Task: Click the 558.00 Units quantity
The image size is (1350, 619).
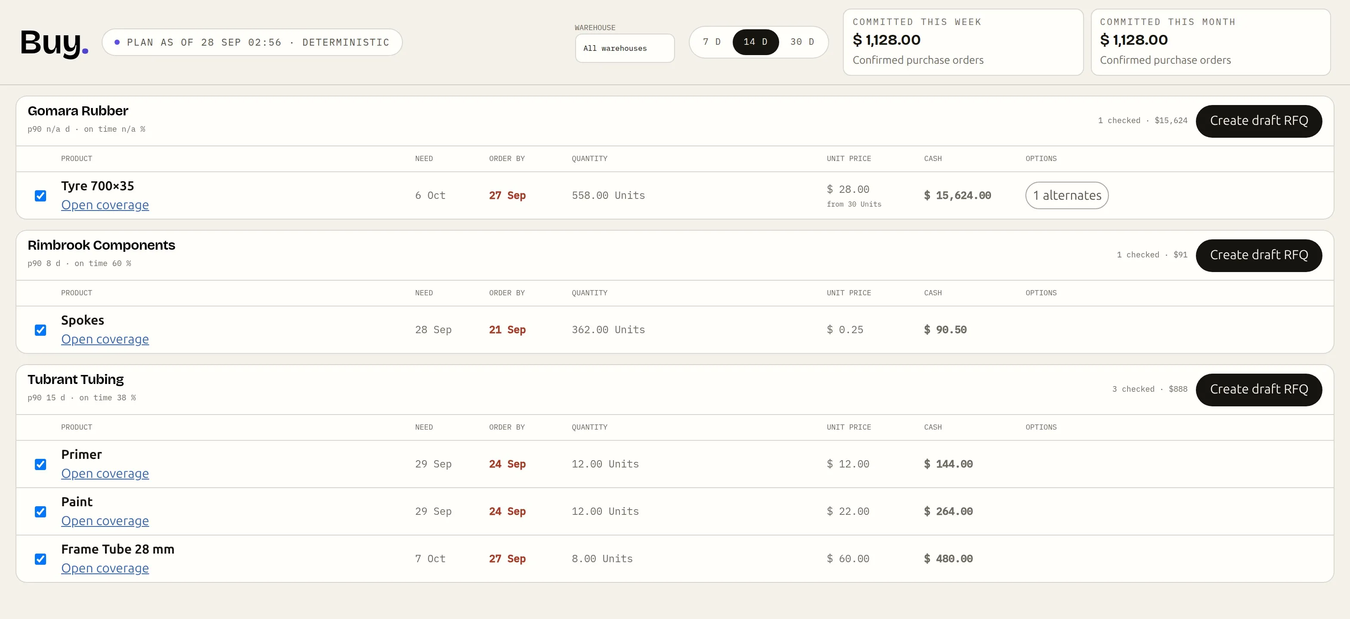Action: [608, 195]
